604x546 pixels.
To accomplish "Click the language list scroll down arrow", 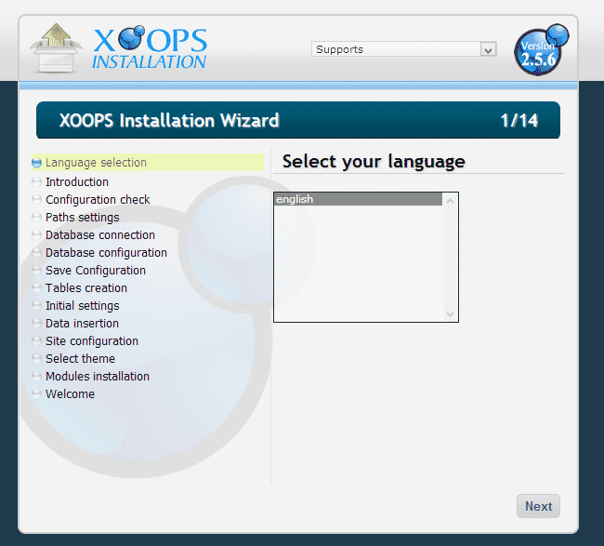I will click(451, 314).
